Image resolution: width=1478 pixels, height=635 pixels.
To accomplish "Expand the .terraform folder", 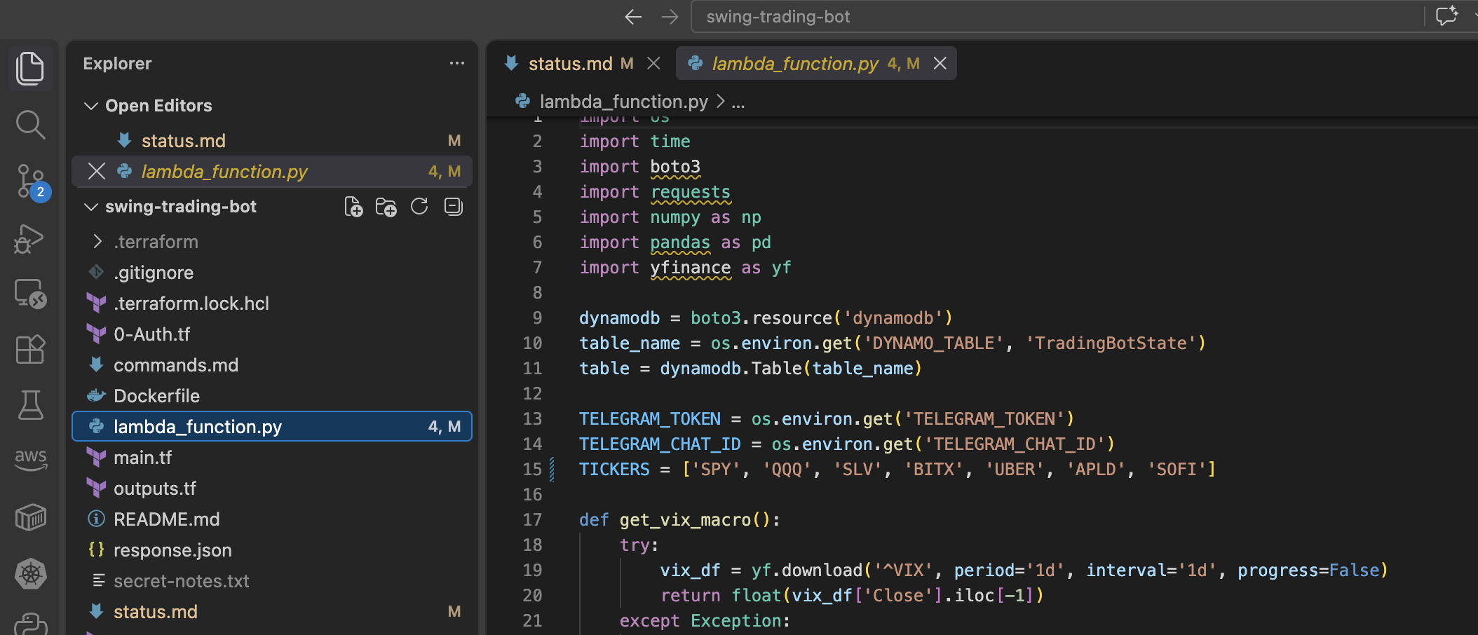I will click(x=272, y=242).
